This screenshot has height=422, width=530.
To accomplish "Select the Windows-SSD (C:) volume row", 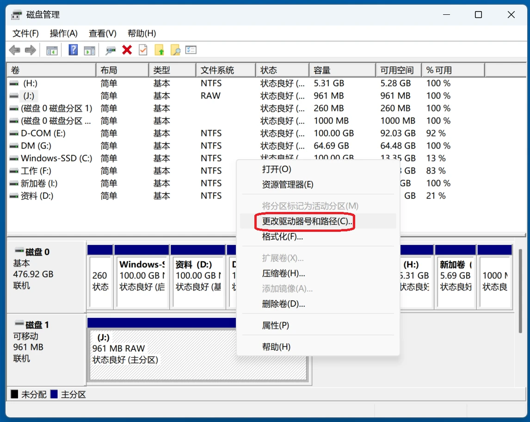I will 51,158.
